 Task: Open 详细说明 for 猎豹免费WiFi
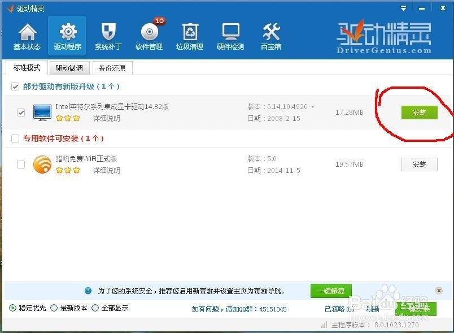pyautogui.click(x=107, y=170)
